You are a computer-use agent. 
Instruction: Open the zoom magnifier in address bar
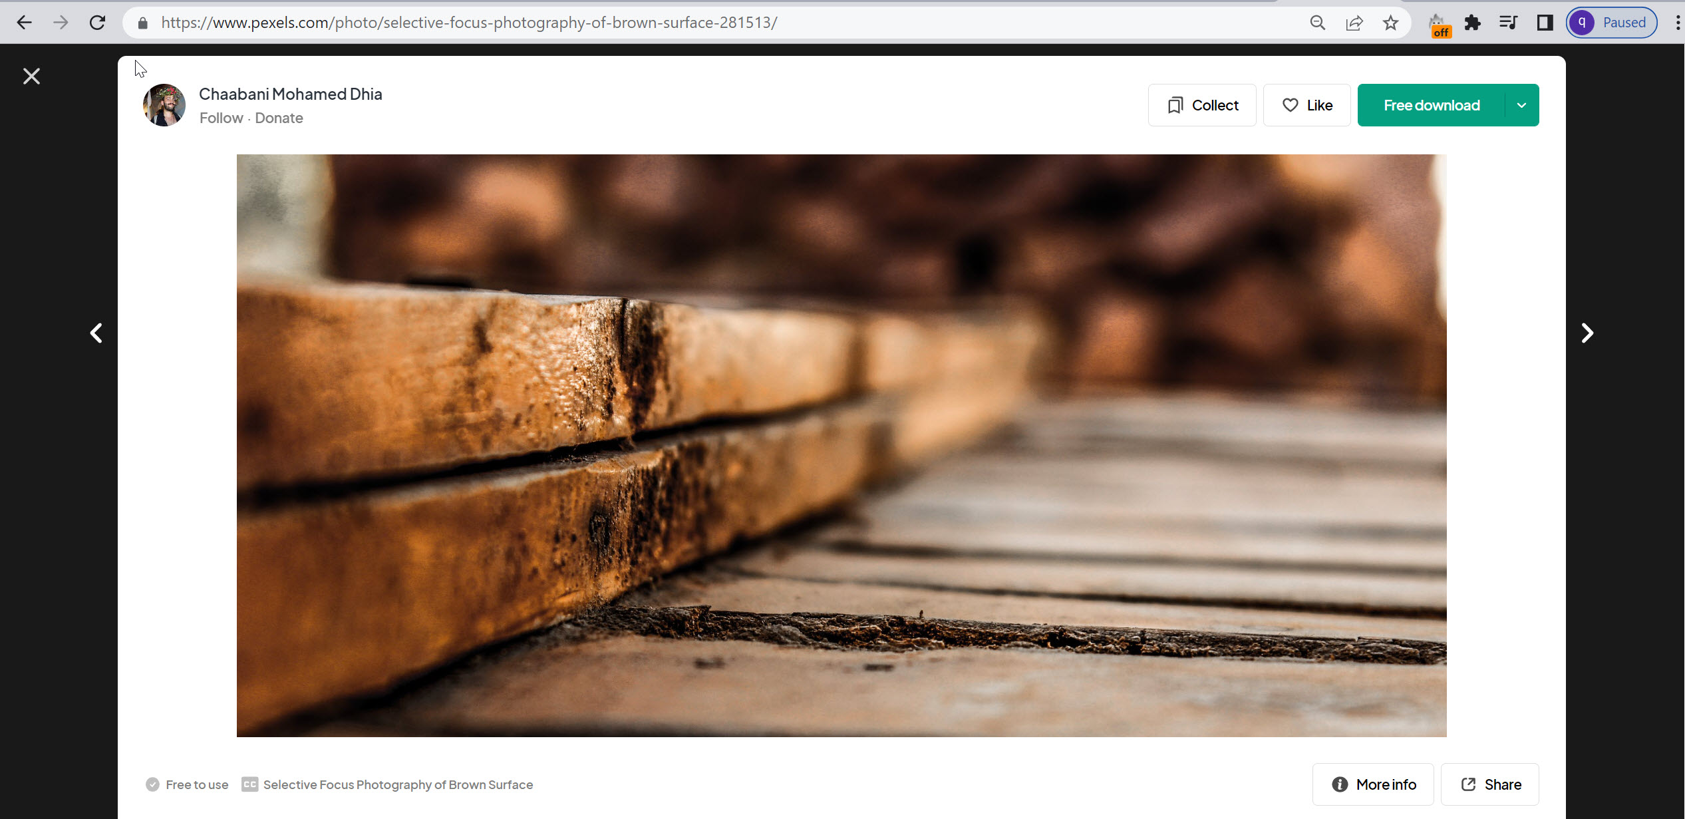click(x=1318, y=23)
